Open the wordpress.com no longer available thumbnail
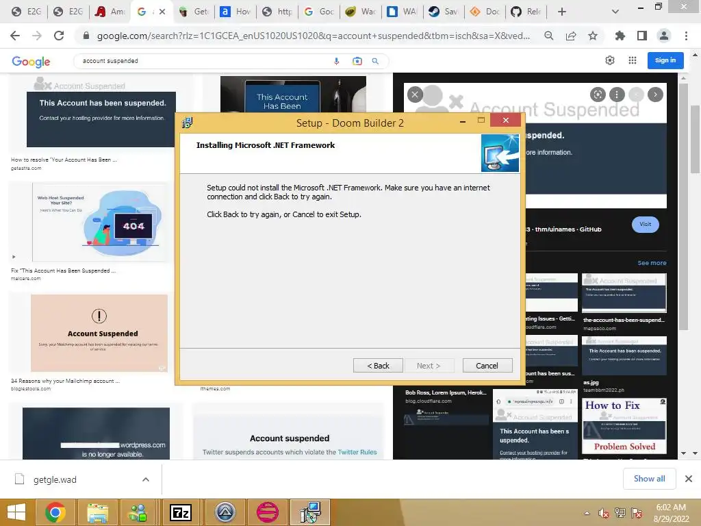 (x=96, y=433)
